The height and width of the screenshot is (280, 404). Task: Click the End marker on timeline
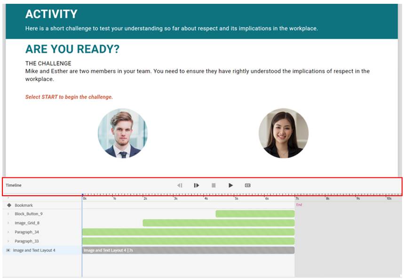click(299, 205)
